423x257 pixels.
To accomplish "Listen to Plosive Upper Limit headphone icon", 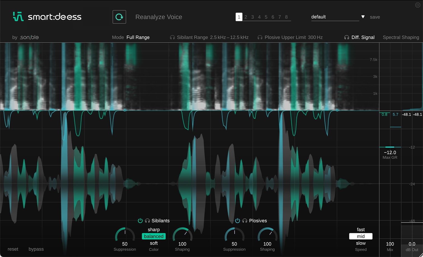I will pyautogui.click(x=260, y=38).
